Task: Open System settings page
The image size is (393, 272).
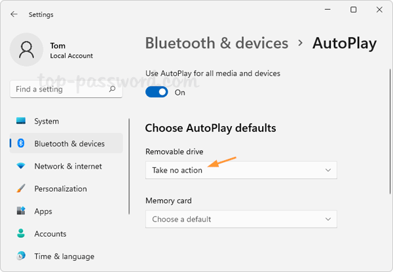Action: point(47,121)
